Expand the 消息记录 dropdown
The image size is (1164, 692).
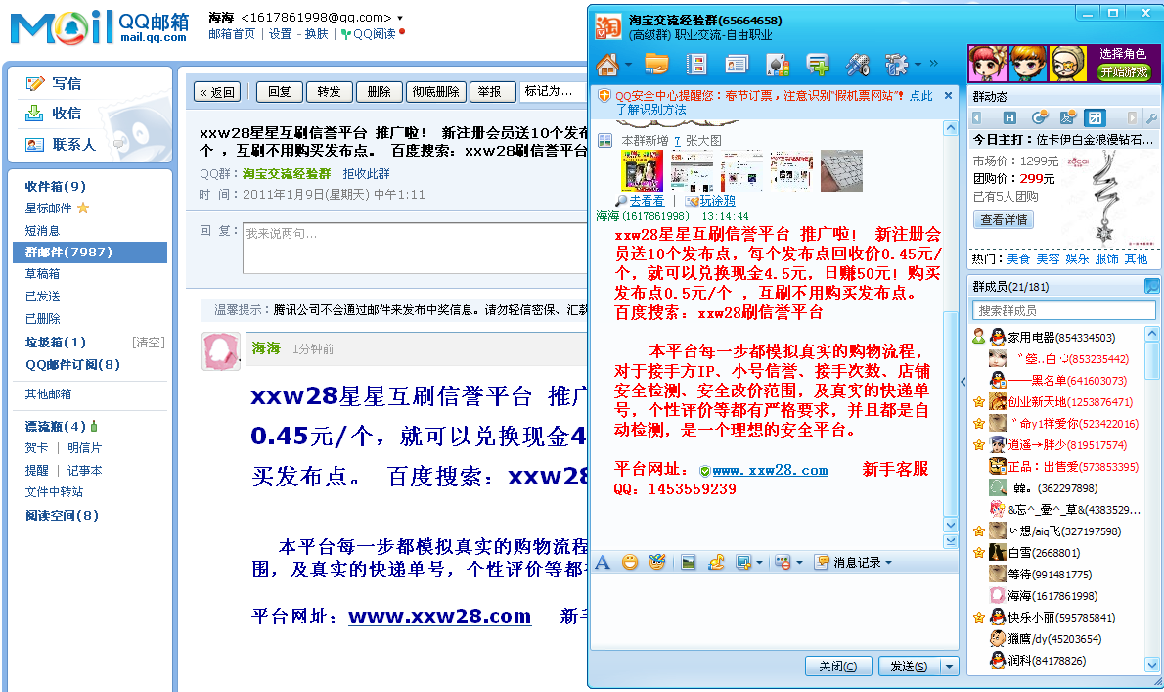tap(853, 562)
